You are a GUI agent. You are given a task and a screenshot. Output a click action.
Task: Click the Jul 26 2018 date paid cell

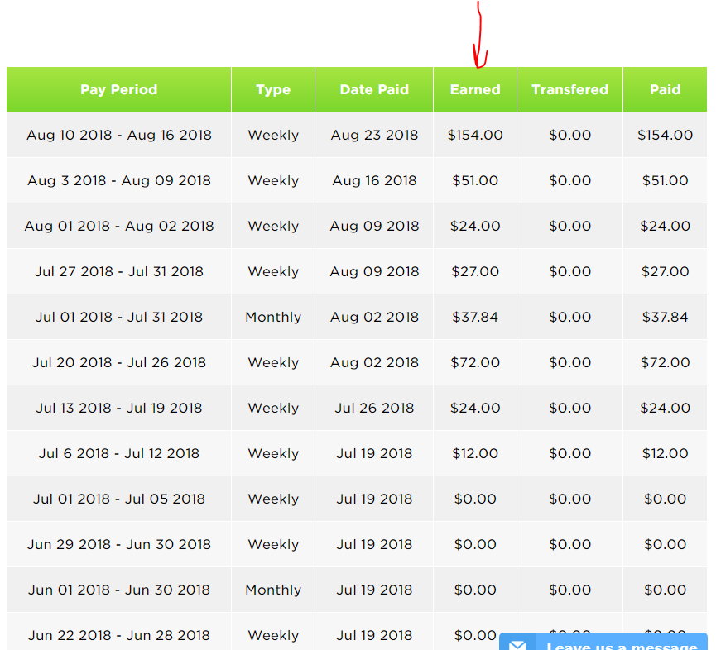pyautogui.click(x=374, y=408)
